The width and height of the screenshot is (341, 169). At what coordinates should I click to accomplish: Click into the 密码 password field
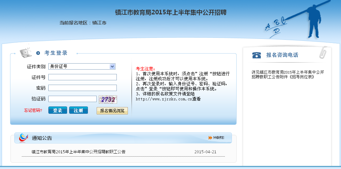83,88
